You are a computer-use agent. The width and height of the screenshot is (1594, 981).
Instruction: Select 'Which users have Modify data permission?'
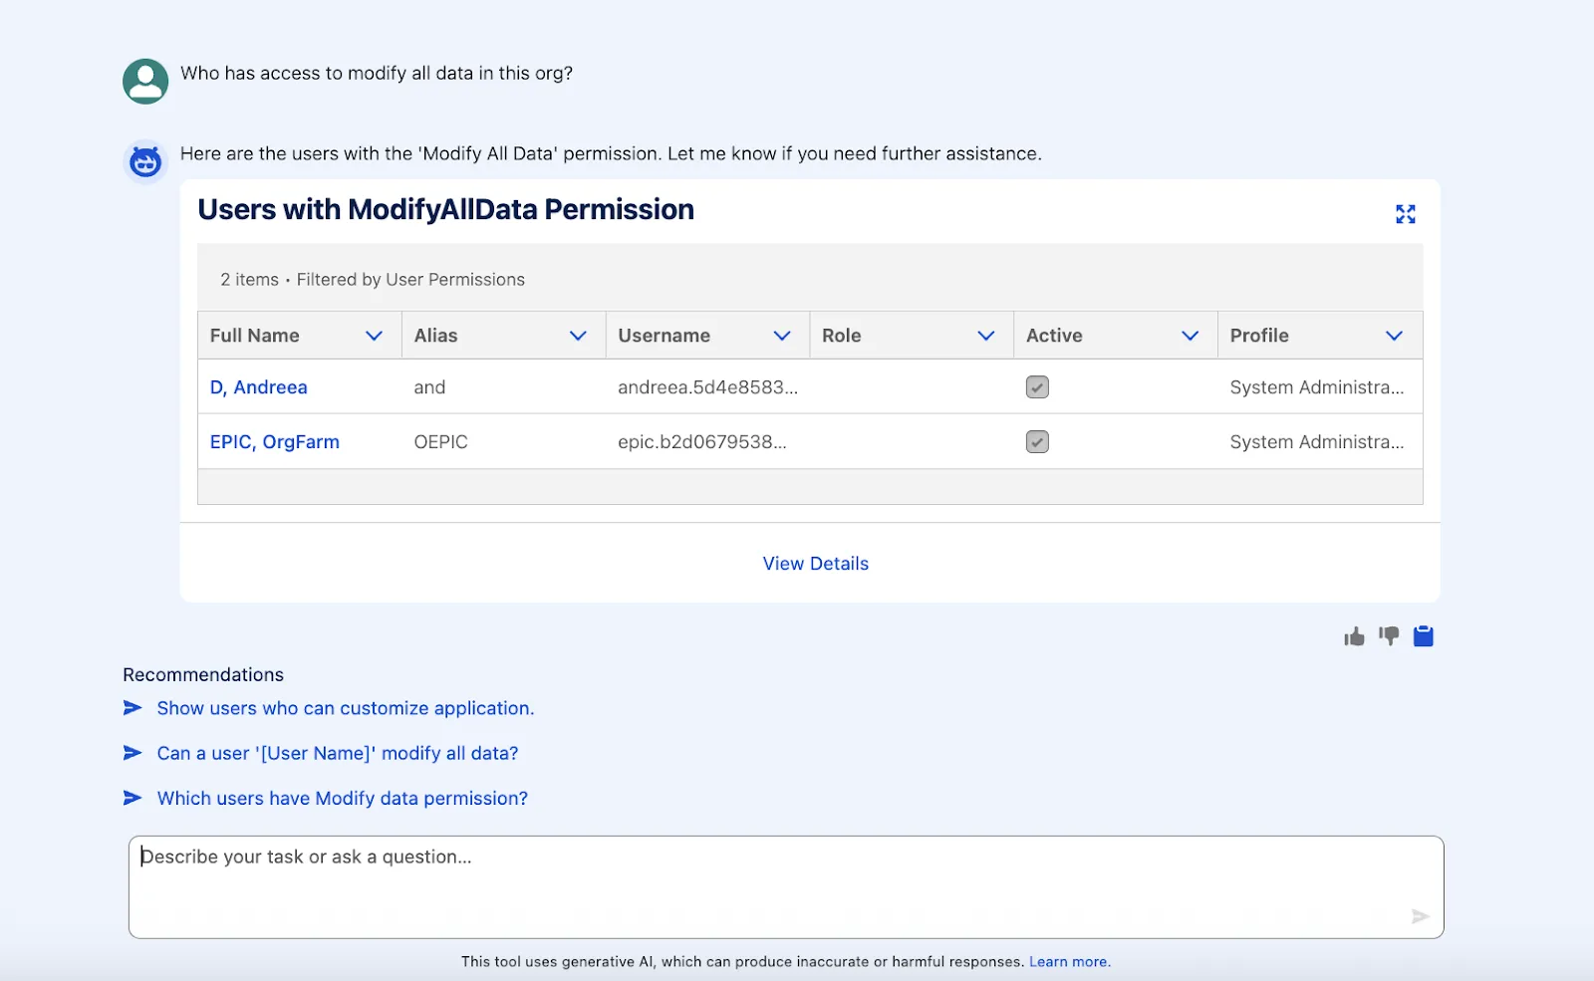[x=342, y=799]
